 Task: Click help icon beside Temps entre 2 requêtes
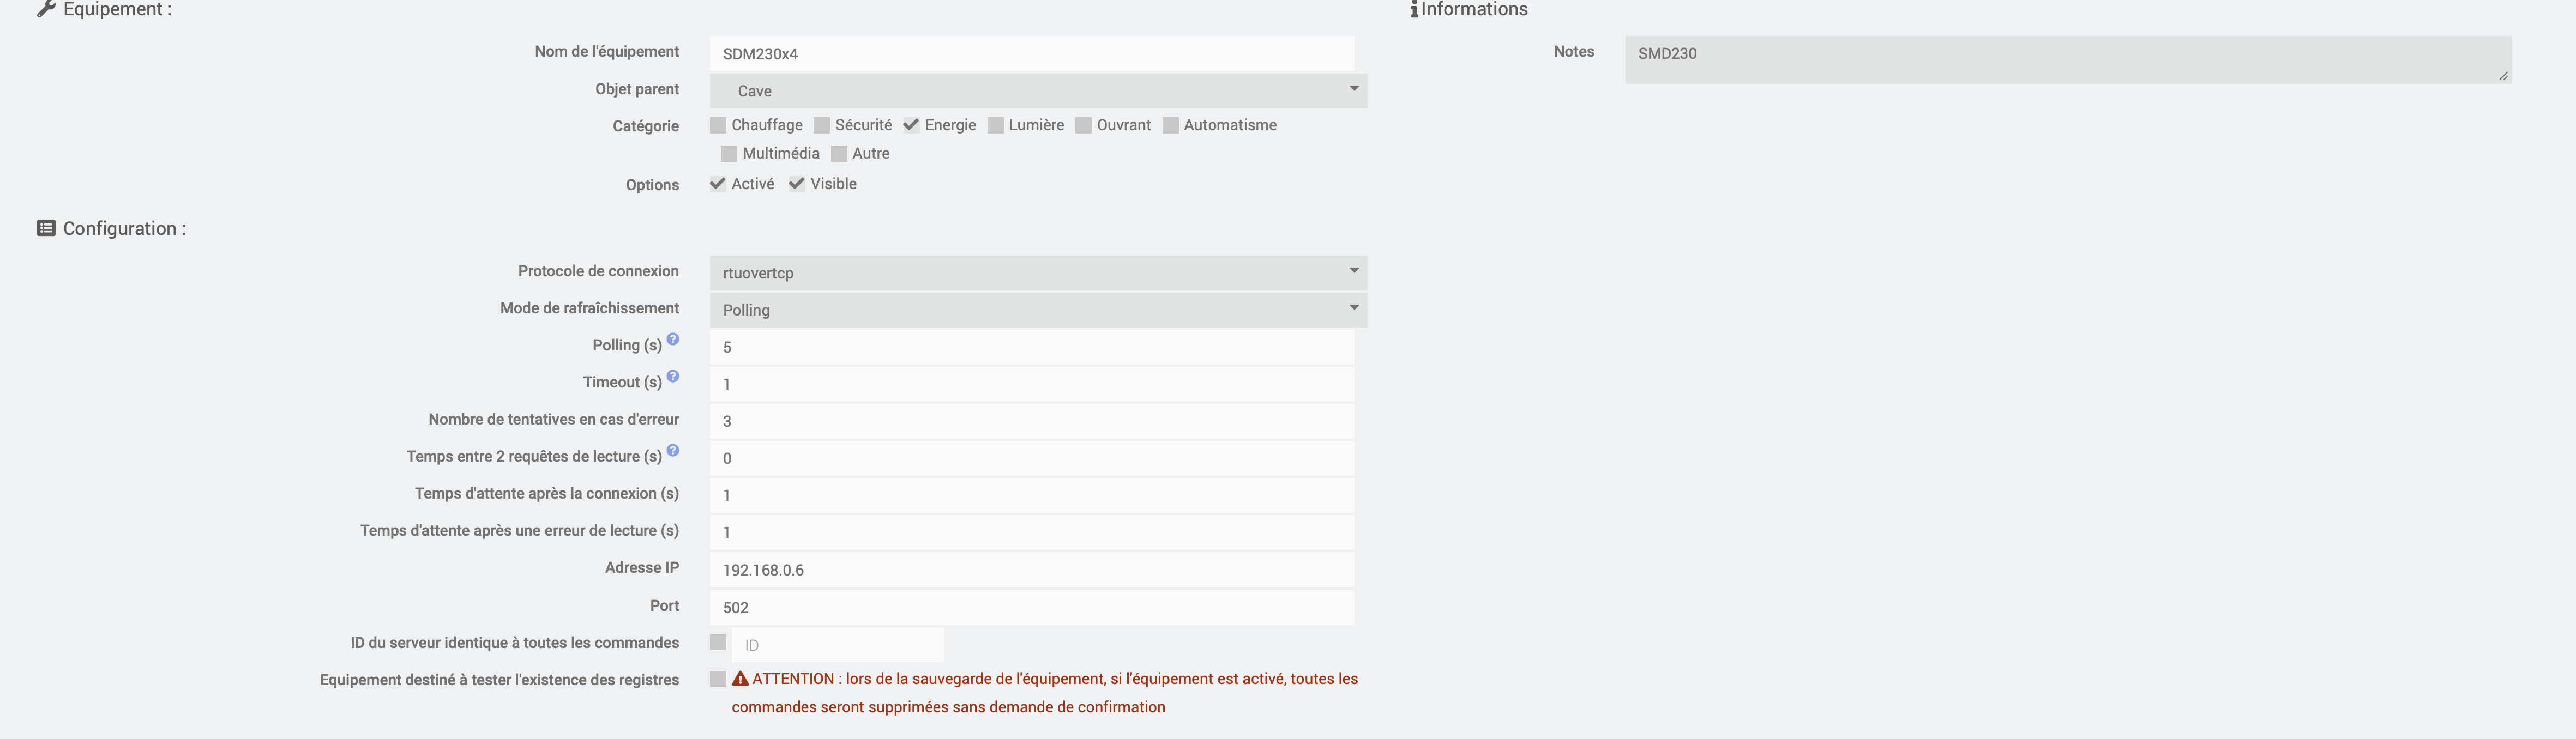673,450
